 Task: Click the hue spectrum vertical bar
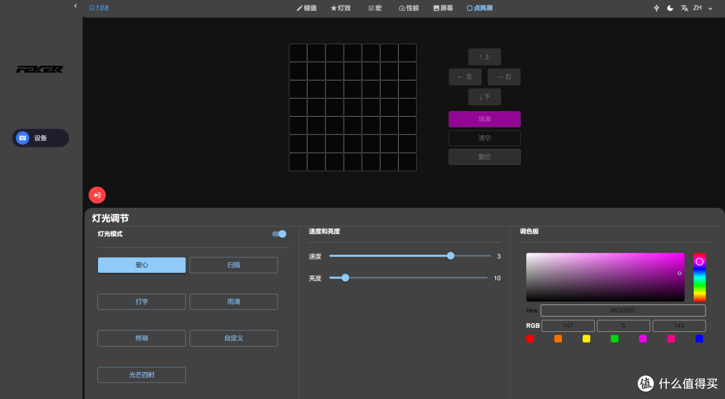click(x=699, y=277)
